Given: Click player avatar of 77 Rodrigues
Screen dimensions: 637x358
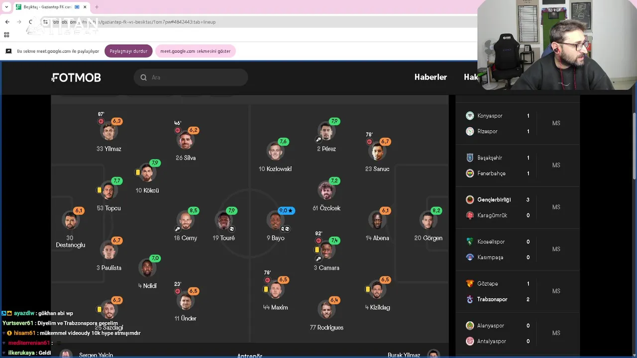Looking at the screenshot, I should pos(326,310).
